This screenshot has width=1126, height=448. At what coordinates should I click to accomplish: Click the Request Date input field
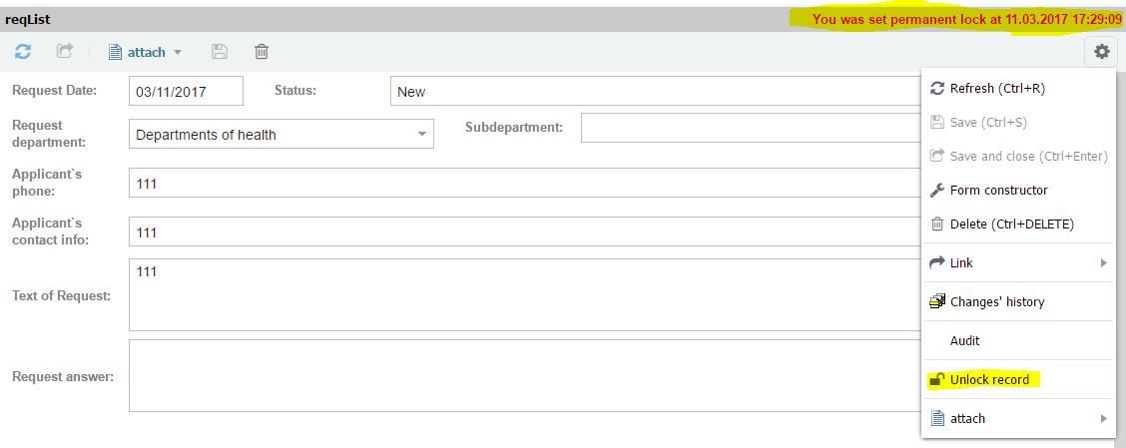(x=186, y=92)
